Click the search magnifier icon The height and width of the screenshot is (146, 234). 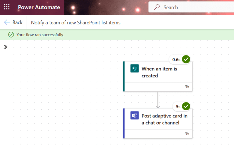157,7
